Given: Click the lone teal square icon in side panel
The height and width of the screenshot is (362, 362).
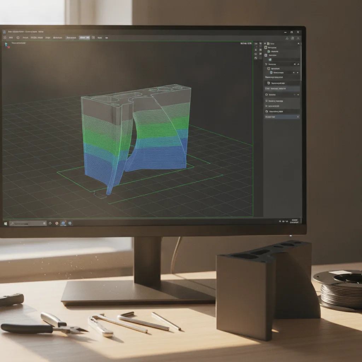Looking at the screenshot, I should 270,59.
